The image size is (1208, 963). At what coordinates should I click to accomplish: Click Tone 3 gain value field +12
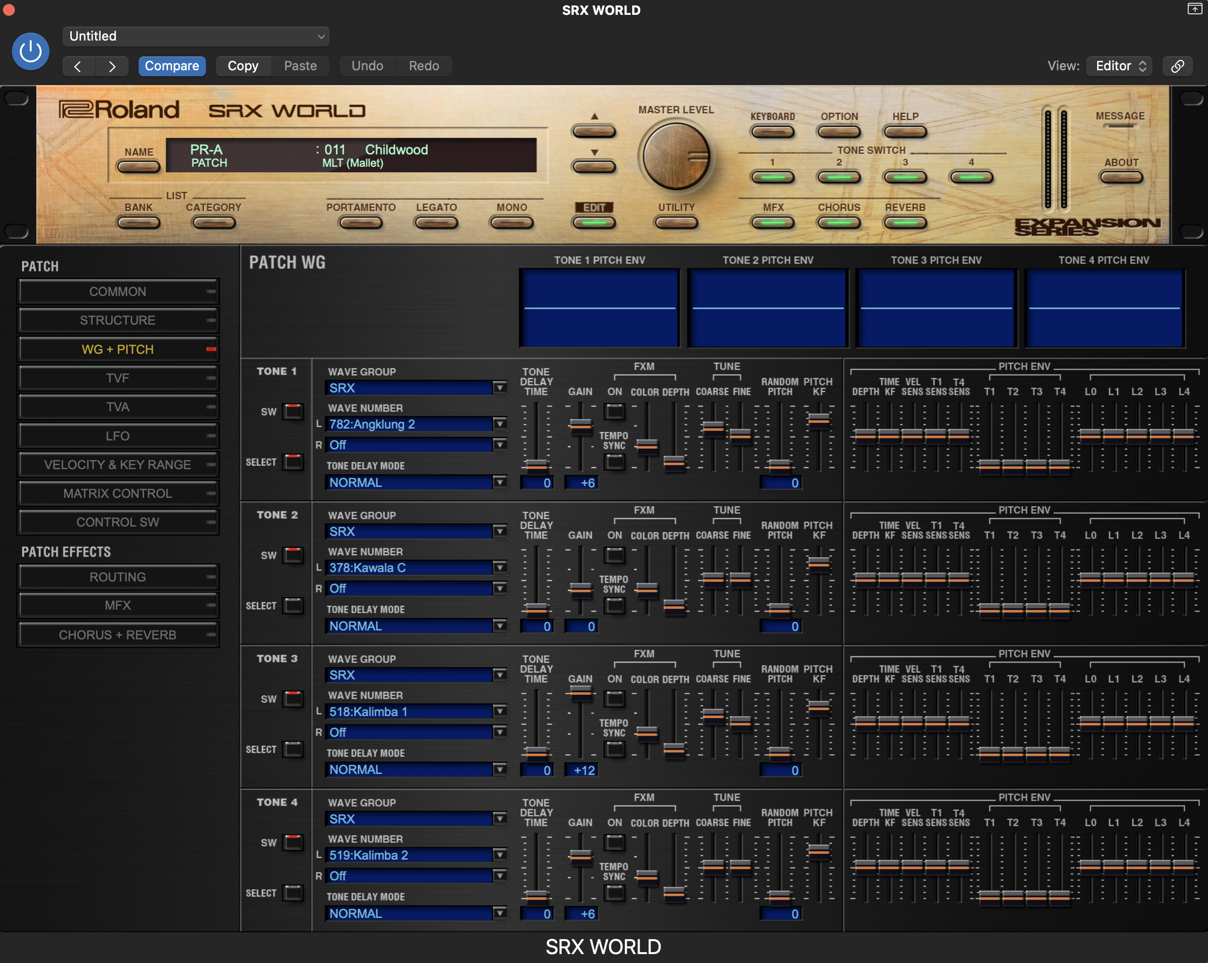(x=581, y=770)
